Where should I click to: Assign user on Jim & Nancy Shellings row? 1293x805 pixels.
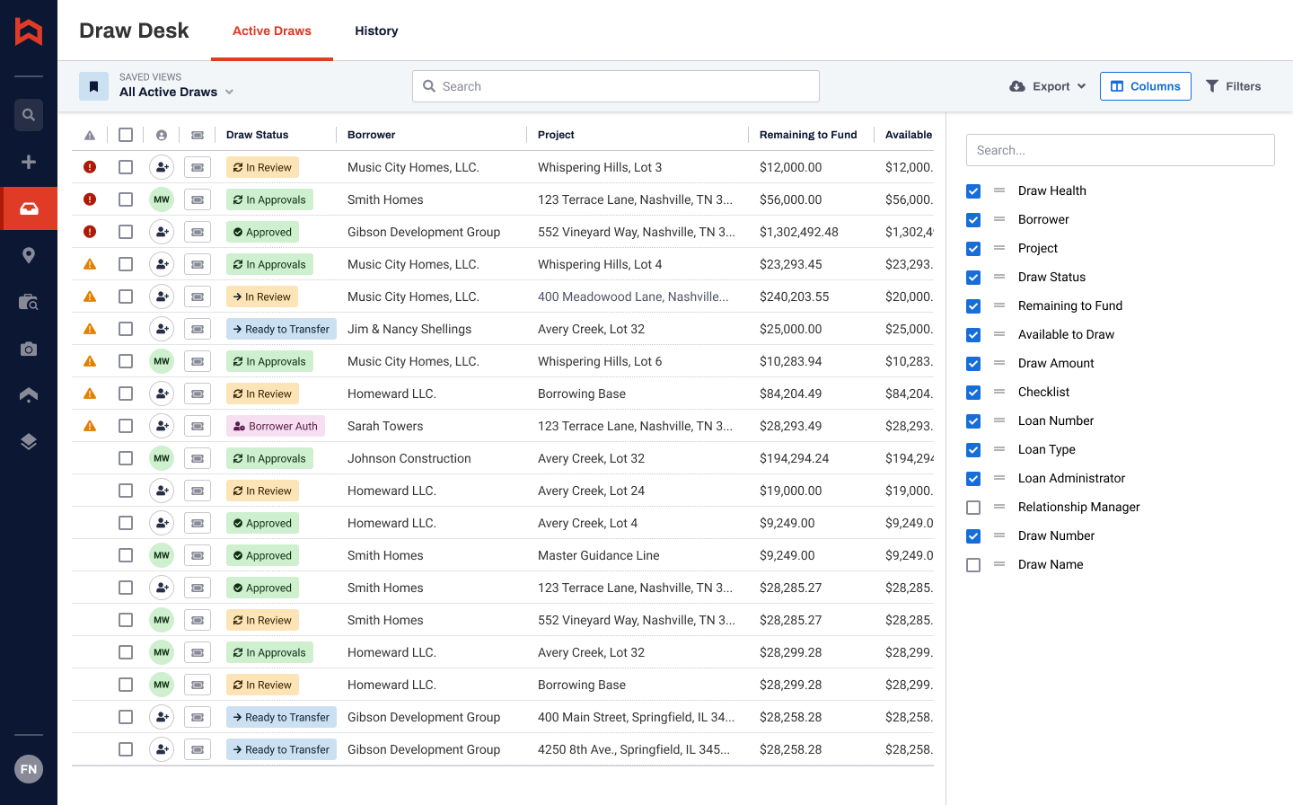(162, 329)
